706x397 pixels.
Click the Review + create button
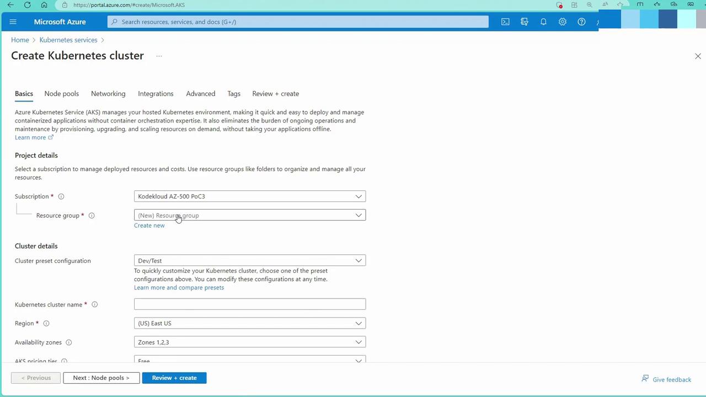click(174, 378)
